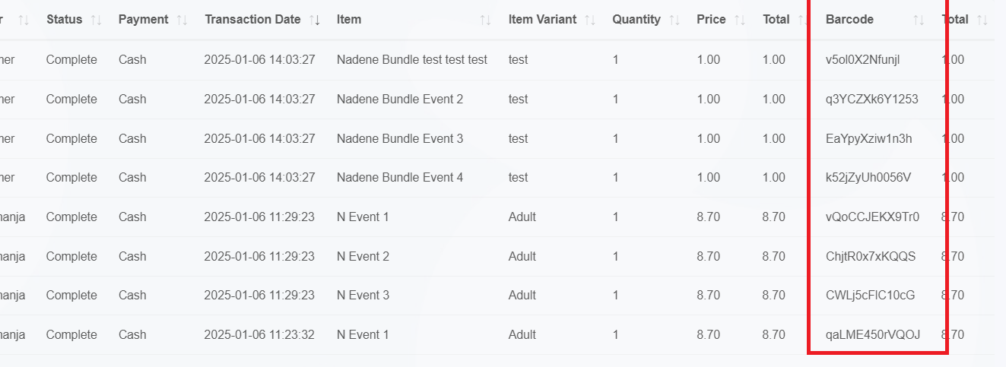The image size is (1006, 367).
Task: Click barcode q3YCZXk6Y1253
Action: click(x=871, y=99)
